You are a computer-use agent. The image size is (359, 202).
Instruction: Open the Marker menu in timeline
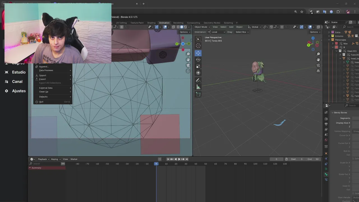tap(74, 159)
